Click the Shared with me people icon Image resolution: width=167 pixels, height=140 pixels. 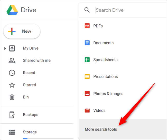(12, 61)
